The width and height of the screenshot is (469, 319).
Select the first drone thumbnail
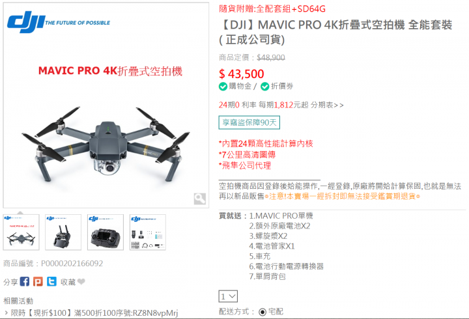click(21, 232)
